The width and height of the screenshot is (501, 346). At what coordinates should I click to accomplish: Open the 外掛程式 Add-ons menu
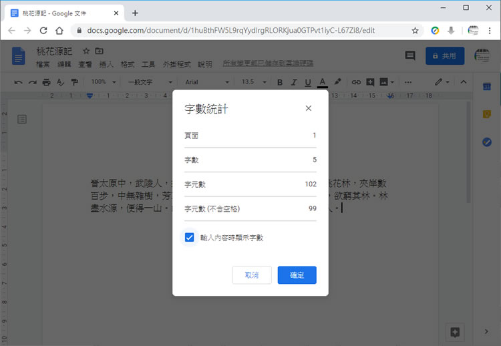177,64
